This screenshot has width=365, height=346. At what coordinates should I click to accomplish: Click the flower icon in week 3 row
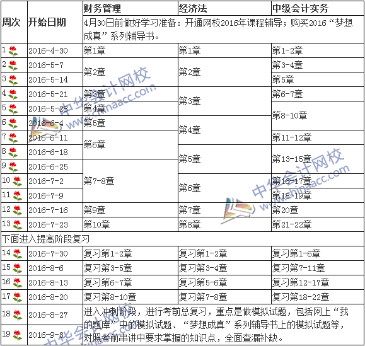[13, 80]
